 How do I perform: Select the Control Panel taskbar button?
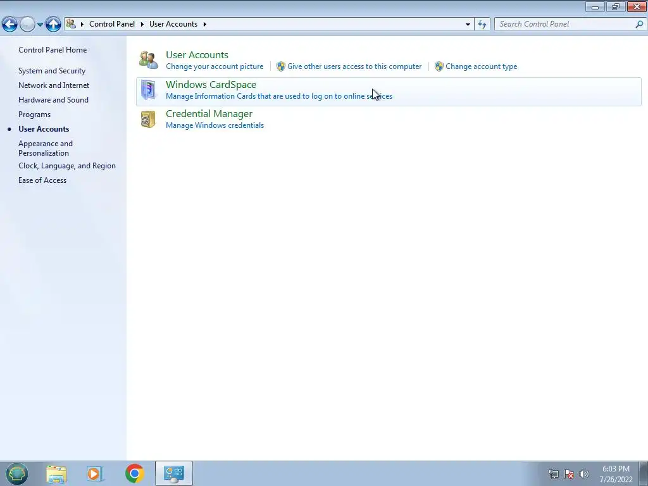(174, 473)
